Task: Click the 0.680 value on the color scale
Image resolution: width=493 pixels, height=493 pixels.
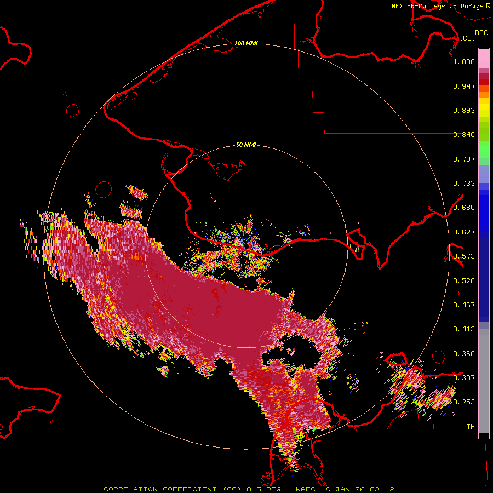Action: point(464,208)
